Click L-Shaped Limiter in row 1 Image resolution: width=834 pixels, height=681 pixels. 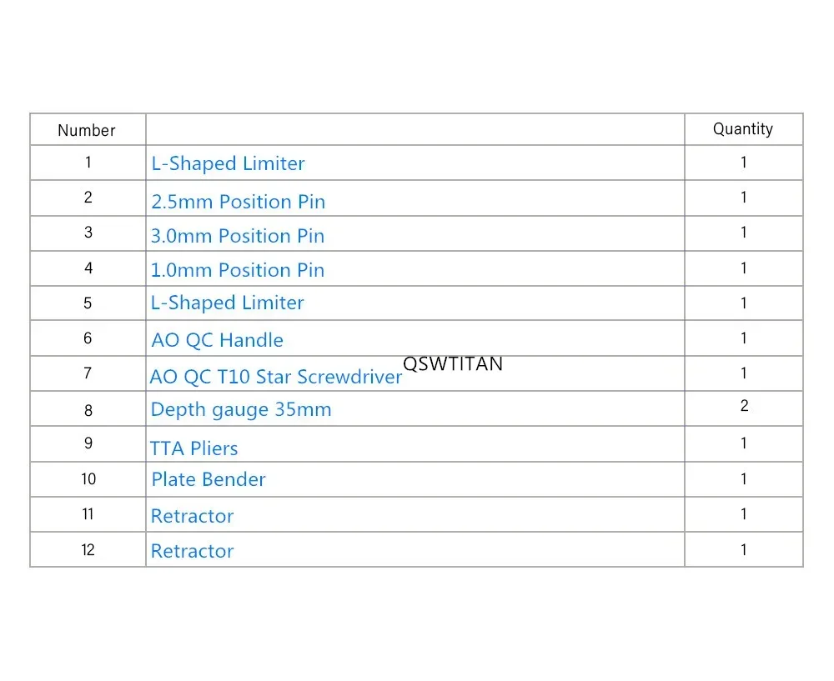[228, 163]
